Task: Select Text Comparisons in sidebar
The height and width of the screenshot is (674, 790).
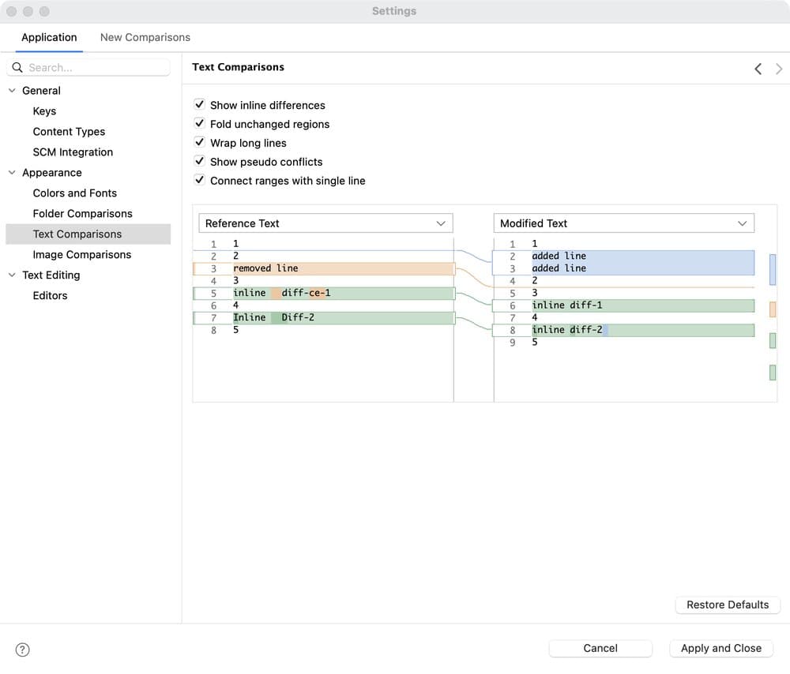Action: (88, 234)
